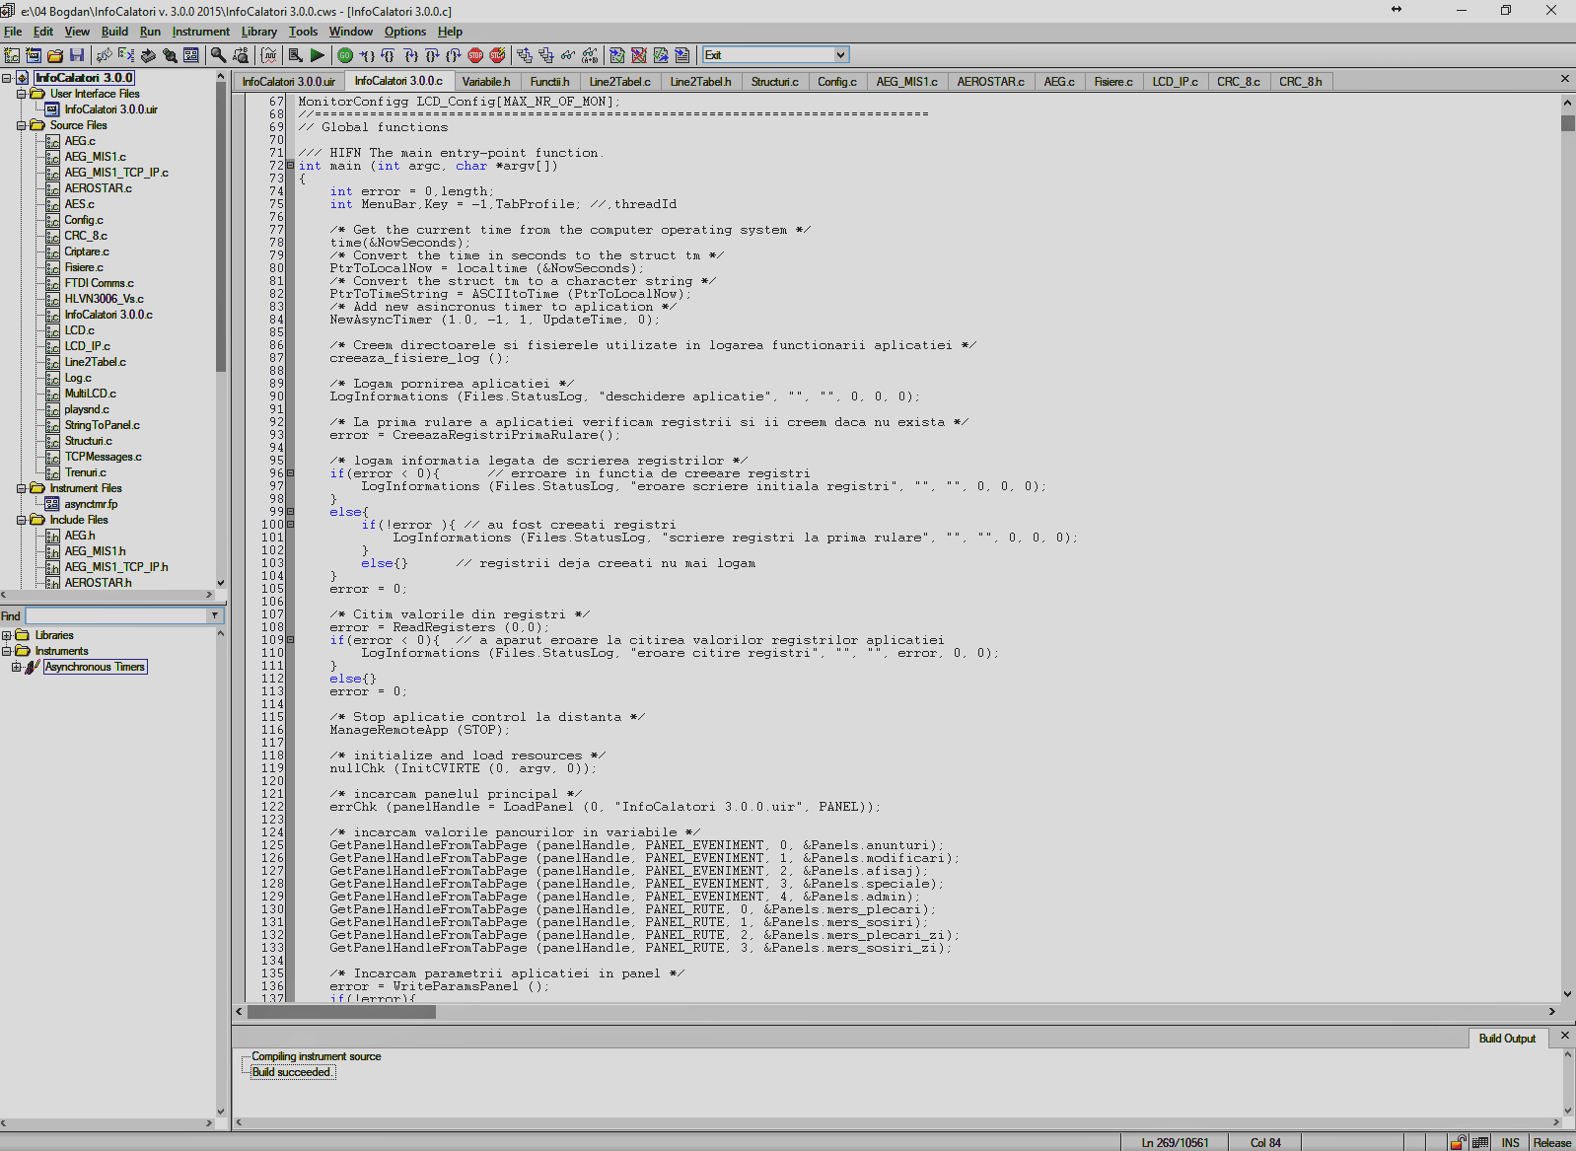
Task: Open the Library menu
Action: point(258,32)
